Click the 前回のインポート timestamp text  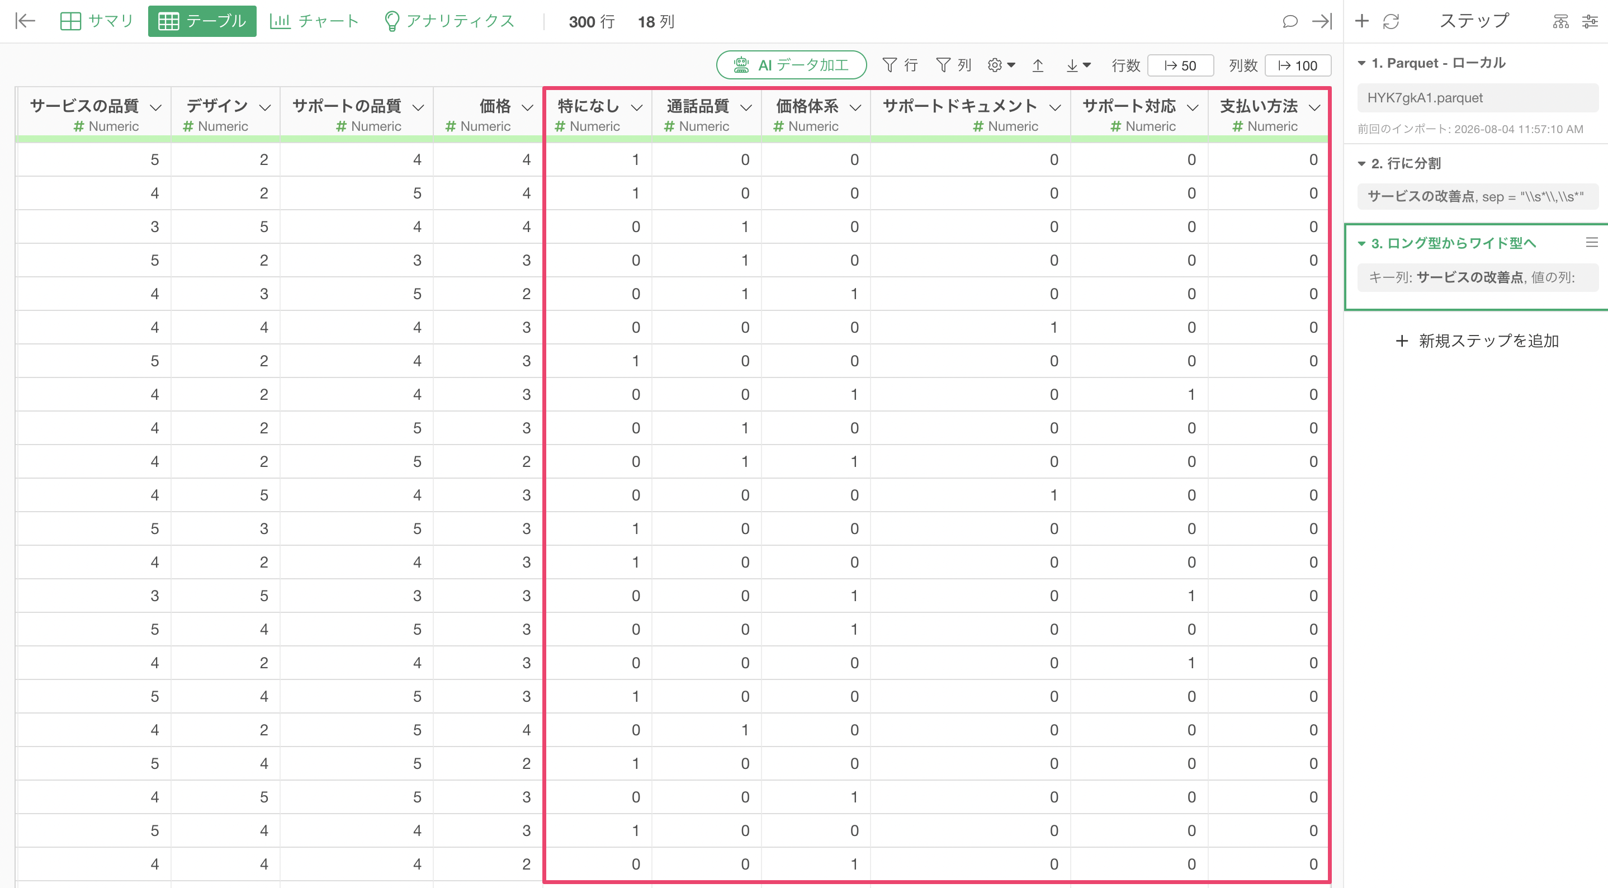click(x=1470, y=129)
